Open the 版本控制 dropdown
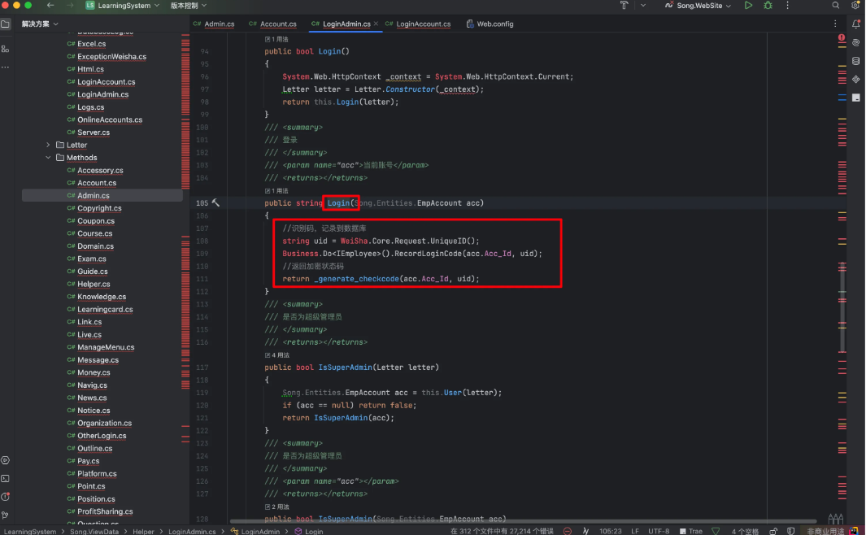The image size is (866, 535). [183, 6]
